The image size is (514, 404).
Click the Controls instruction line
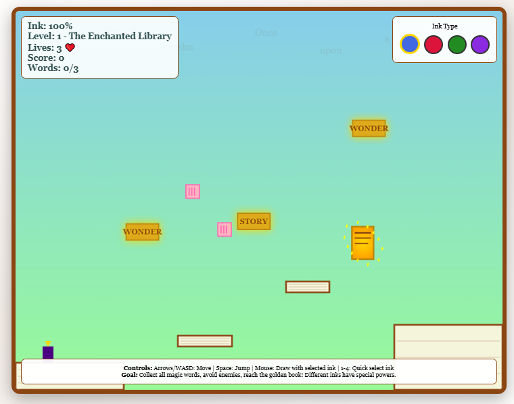click(x=258, y=368)
